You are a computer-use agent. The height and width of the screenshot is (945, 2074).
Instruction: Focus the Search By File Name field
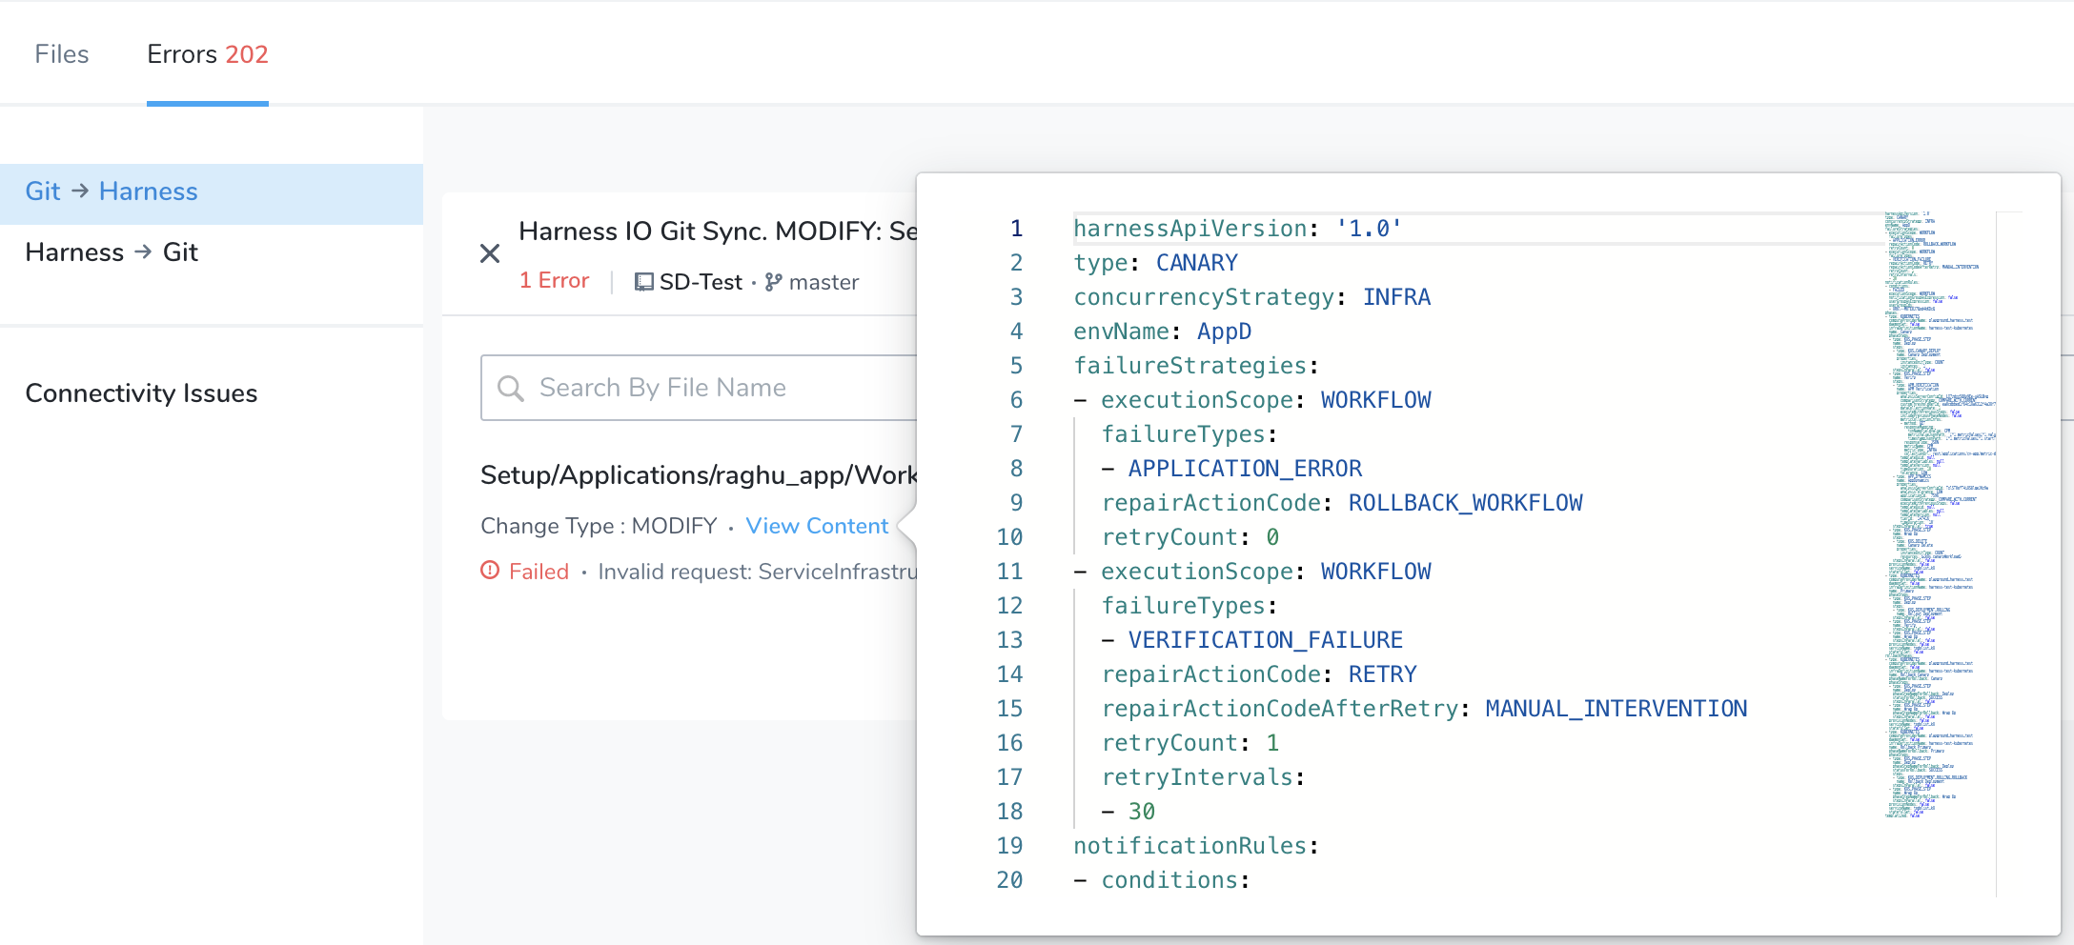coord(699,388)
